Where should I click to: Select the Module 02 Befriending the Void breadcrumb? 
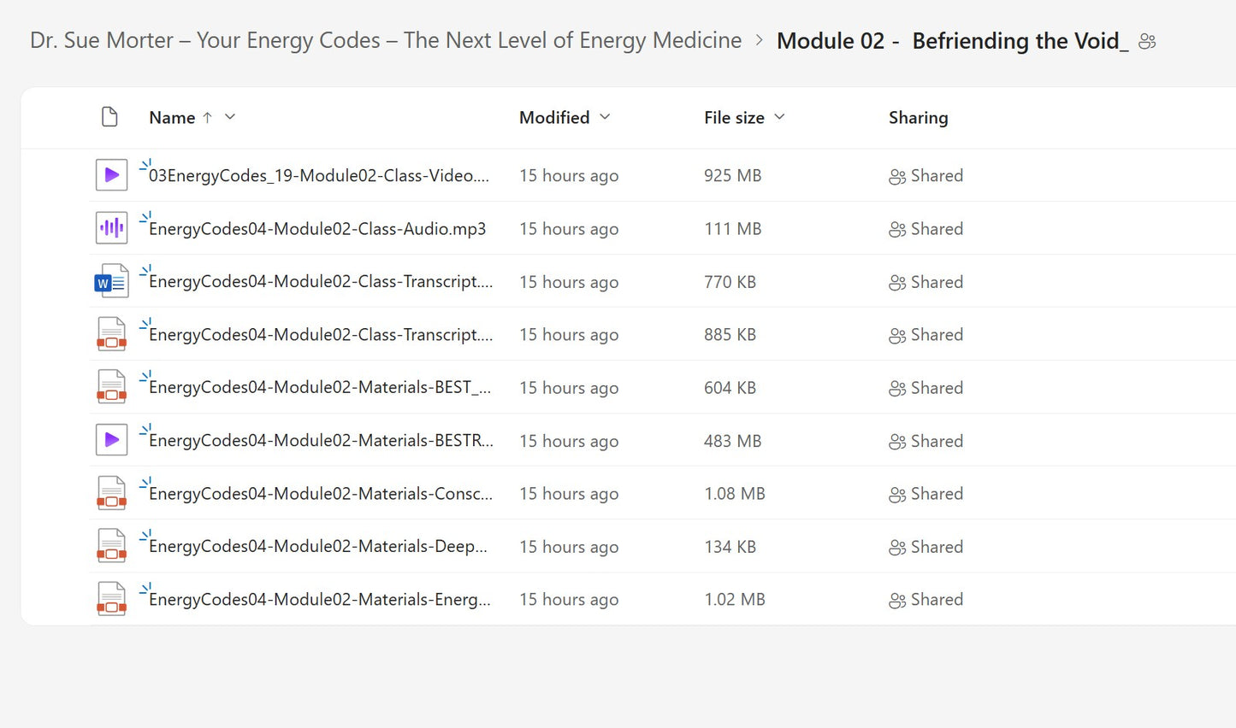(x=952, y=41)
